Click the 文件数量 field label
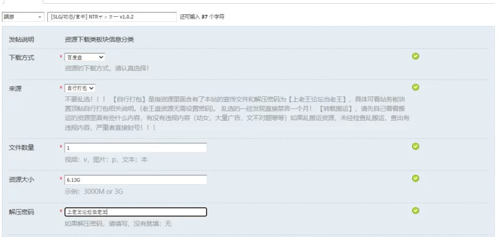 point(21,147)
